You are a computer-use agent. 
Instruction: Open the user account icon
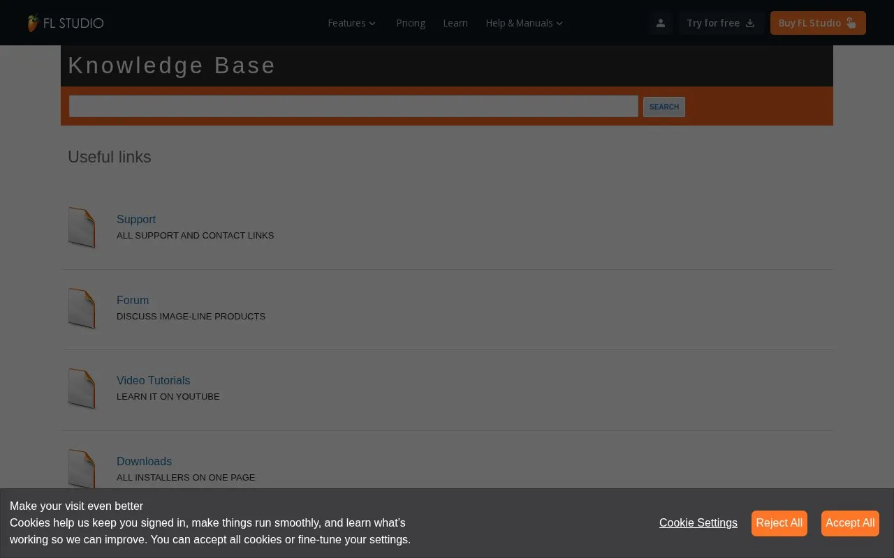pyautogui.click(x=660, y=23)
